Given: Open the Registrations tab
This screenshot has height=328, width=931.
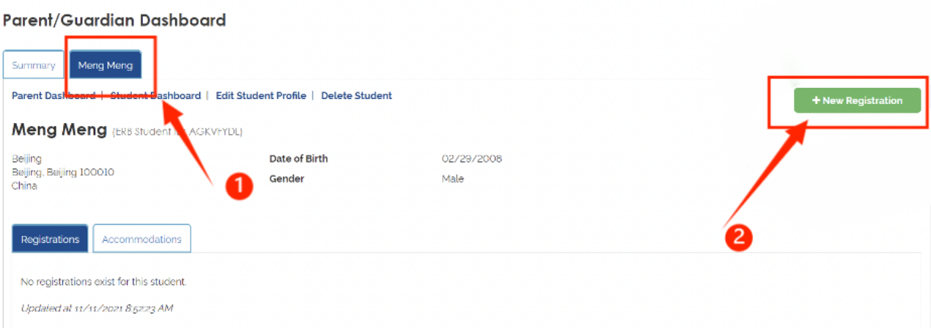Looking at the screenshot, I should (50, 239).
